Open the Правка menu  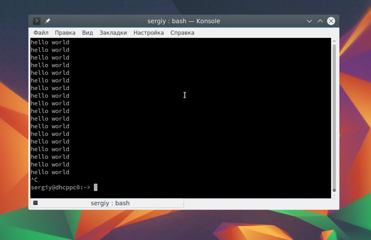[65, 33]
